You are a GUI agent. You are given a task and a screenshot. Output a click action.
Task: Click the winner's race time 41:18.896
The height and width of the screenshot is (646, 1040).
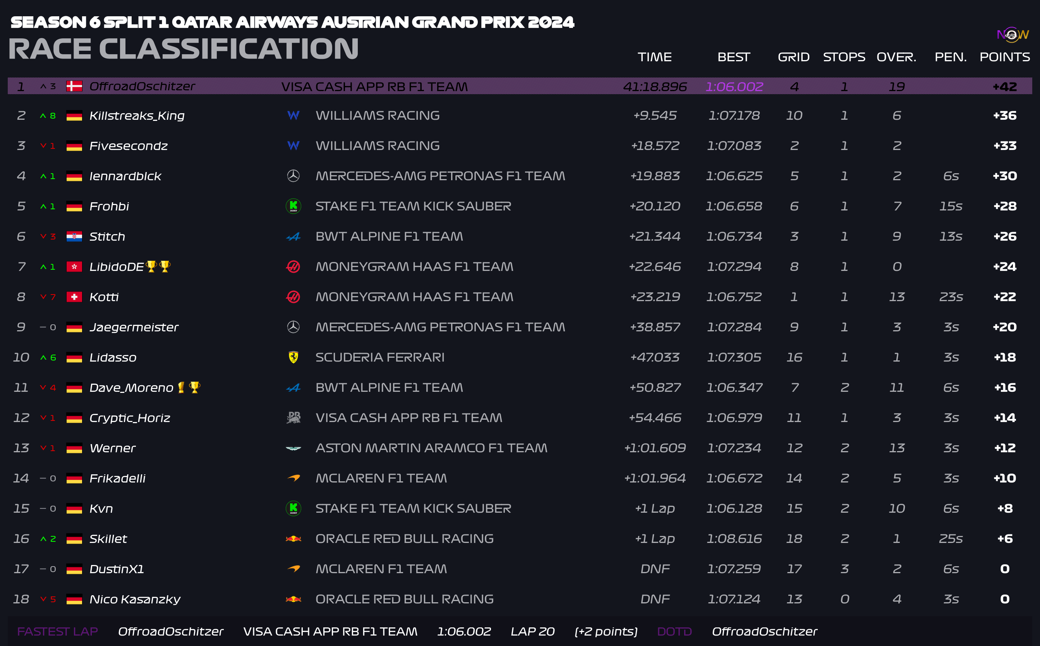click(x=655, y=87)
